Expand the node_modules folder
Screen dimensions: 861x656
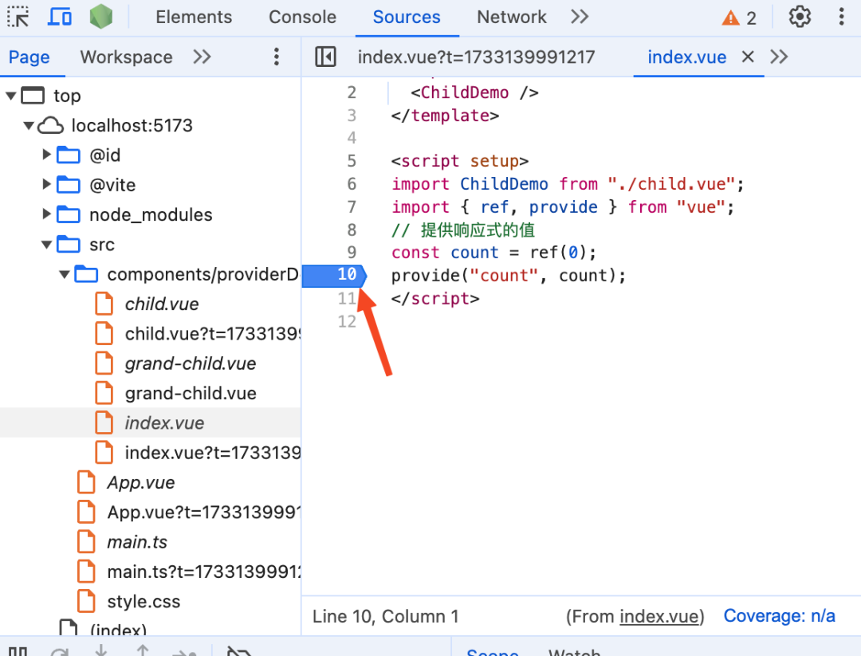tap(46, 214)
